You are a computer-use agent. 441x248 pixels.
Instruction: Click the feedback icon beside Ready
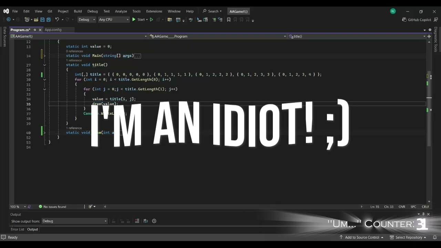(3, 237)
